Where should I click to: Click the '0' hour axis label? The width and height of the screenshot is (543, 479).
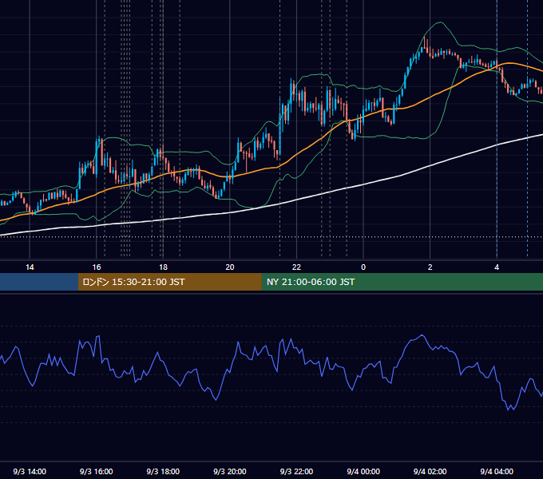(363, 267)
